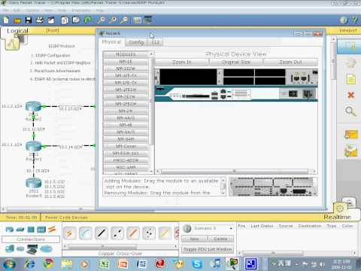The width and height of the screenshot is (361, 271).
Task: Select the NM-Cover module in the list
Action: tap(126, 146)
